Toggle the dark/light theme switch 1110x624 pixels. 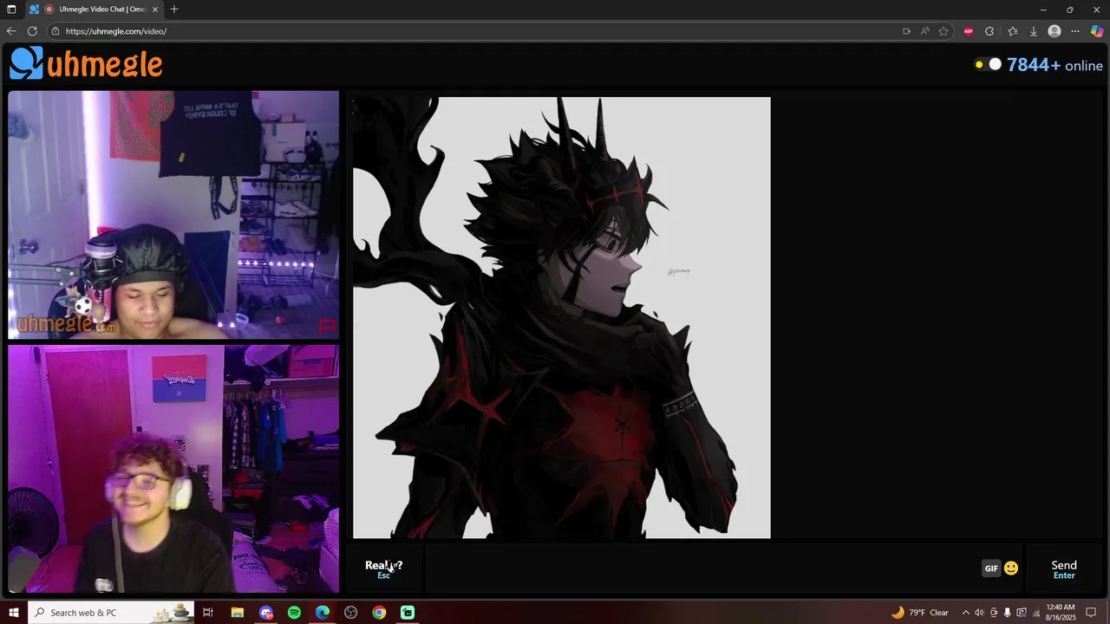988,64
